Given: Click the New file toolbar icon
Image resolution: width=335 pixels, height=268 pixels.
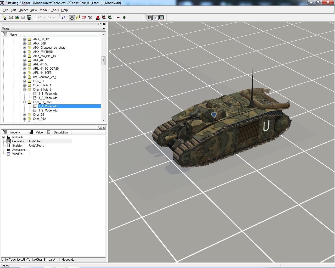Looking at the screenshot, I should (x=5, y=18).
